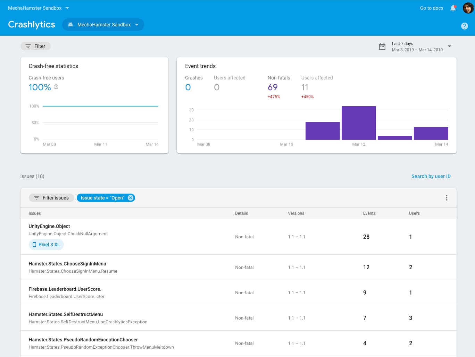This screenshot has width=475, height=357.
Task: Click the Non-fatals users affected value 11
Action: point(305,87)
